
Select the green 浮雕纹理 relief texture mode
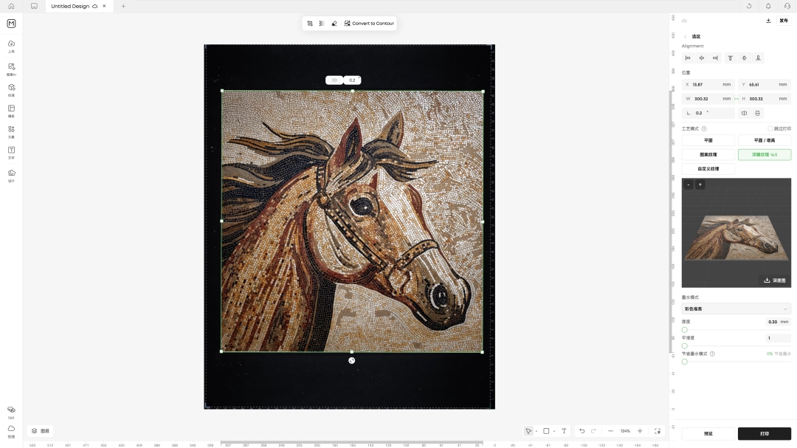(765, 154)
